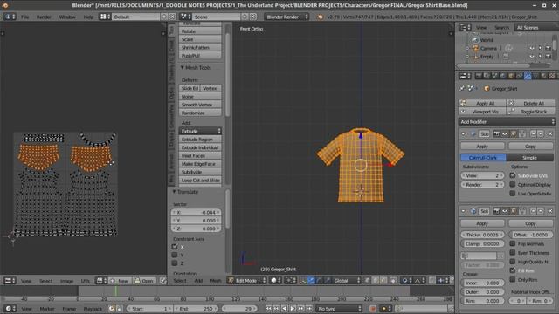Open the Add Modifier dropdown
The image size is (559, 314).
point(507,122)
